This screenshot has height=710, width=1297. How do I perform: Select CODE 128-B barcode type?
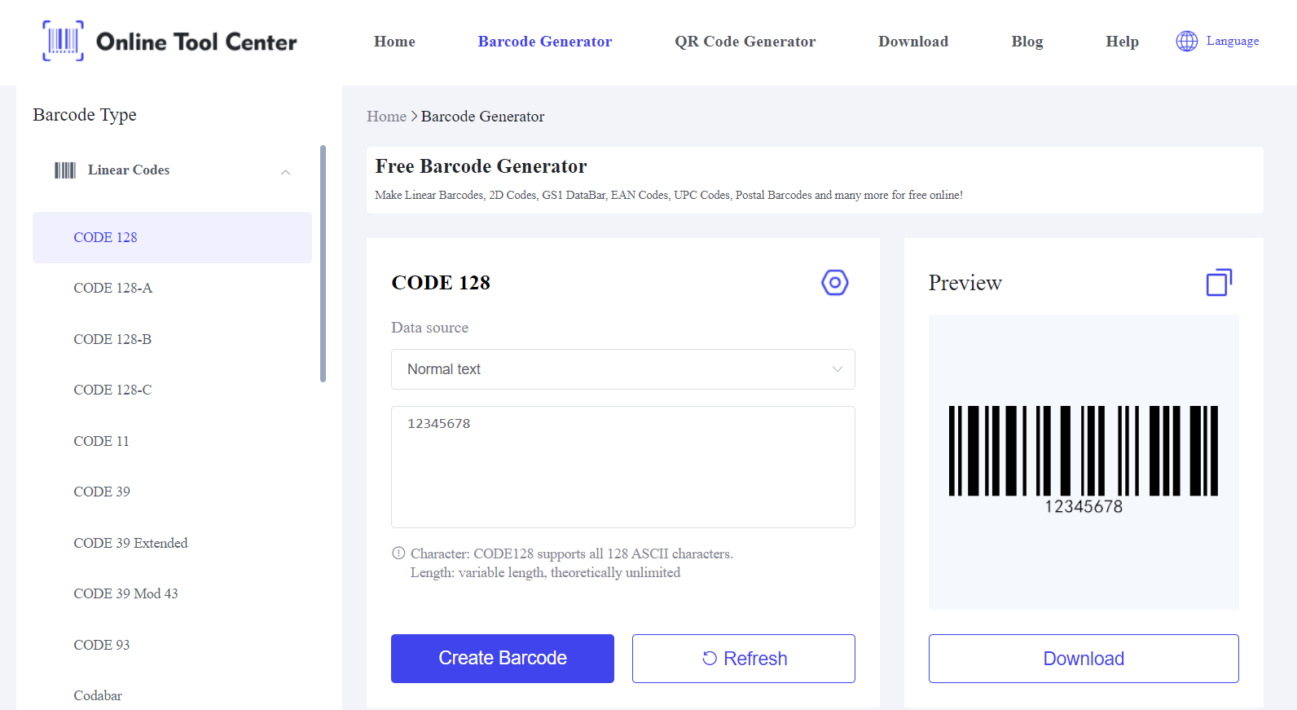(112, 339)
